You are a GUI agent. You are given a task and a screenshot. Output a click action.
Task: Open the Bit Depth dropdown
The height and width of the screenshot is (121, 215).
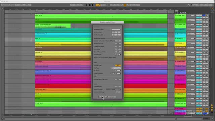pos(118,71)
